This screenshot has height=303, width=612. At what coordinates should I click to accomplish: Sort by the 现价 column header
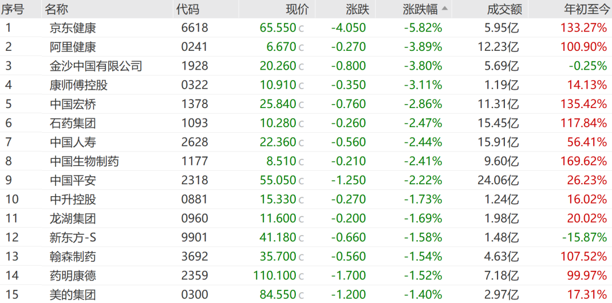click(x=297, y=9)
